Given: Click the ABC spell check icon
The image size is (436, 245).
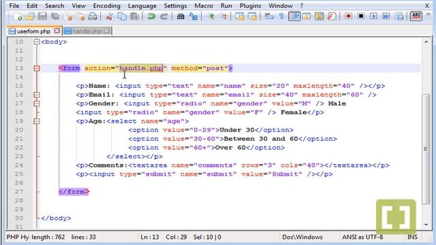Looking at the screenshot, I should coord(416,16).
